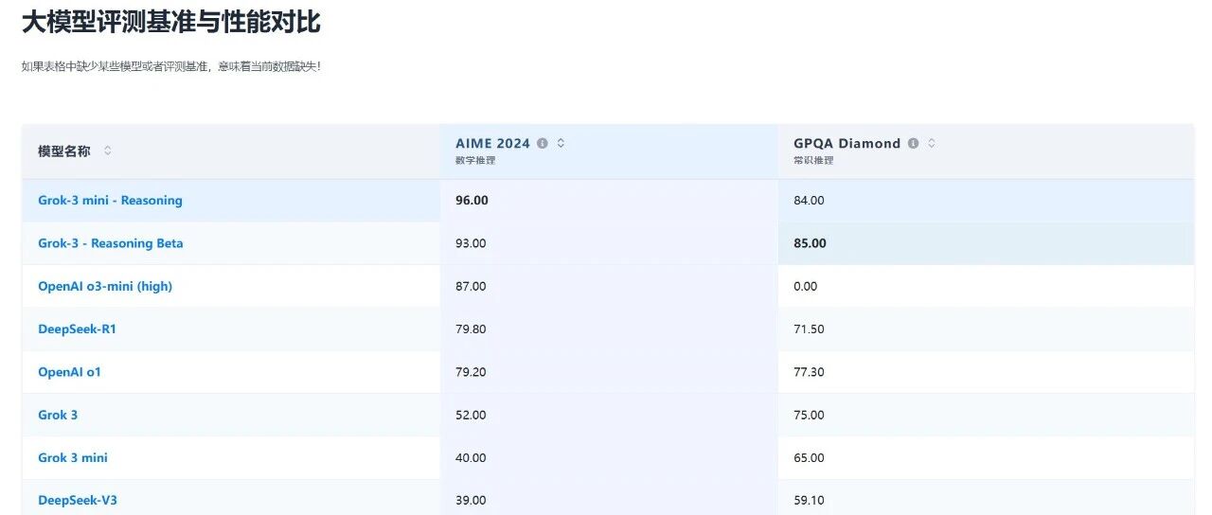Open the Grok 3 mini model link
The image size is (1212, 515).
[73, 457]
